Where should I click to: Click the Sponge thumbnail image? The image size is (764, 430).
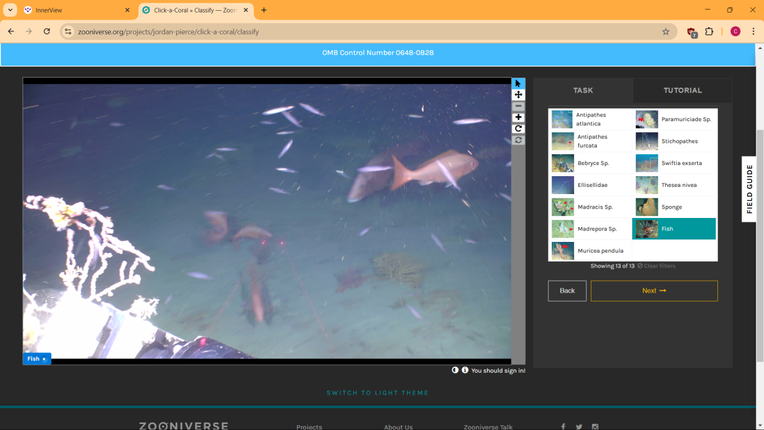[647, 207]
